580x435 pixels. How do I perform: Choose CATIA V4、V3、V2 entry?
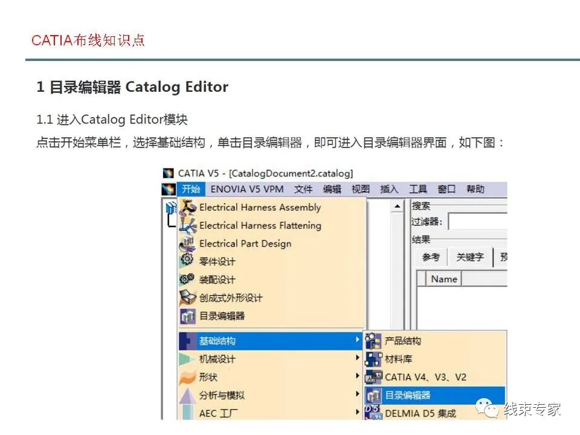(x=416, y=377)
